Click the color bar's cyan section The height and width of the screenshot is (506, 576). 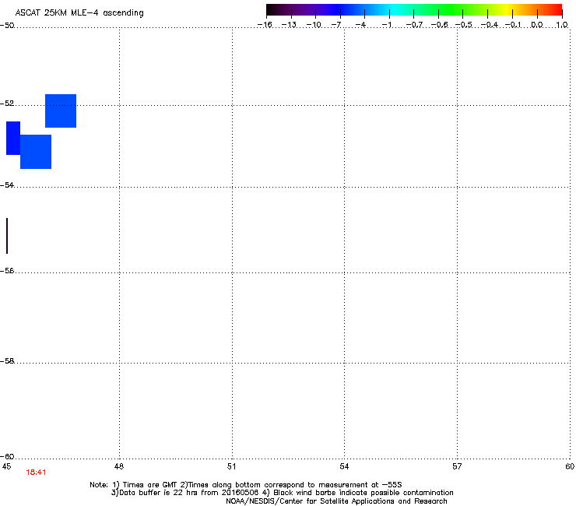coord(395,9)
